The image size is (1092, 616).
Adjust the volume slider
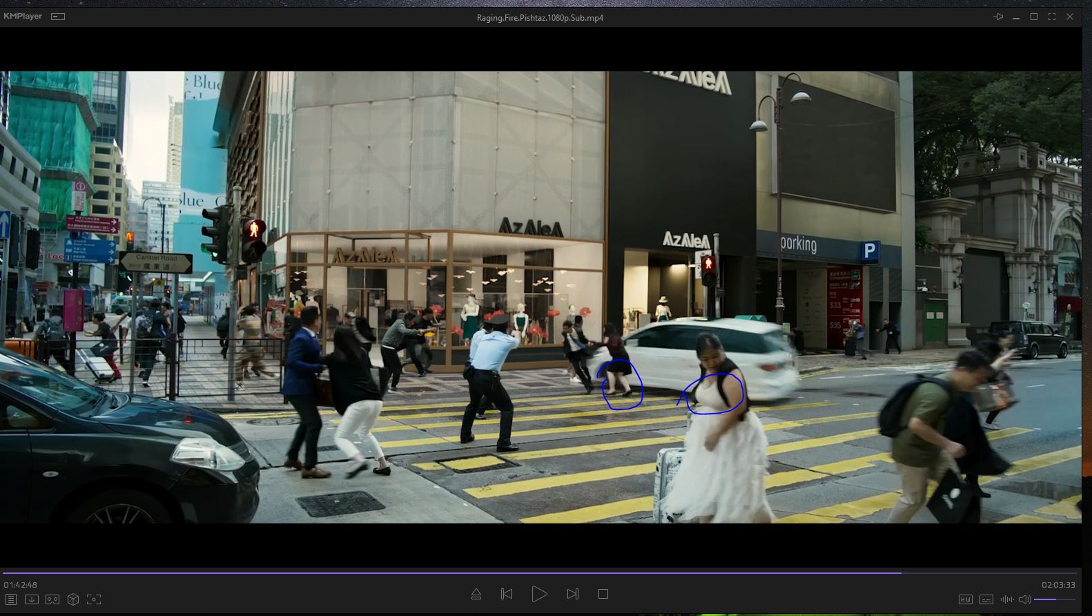pyautogui.click(x=1055, y=599)
